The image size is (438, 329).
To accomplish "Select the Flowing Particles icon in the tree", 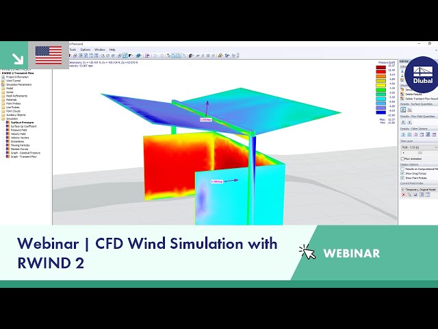I will point(8,145).
